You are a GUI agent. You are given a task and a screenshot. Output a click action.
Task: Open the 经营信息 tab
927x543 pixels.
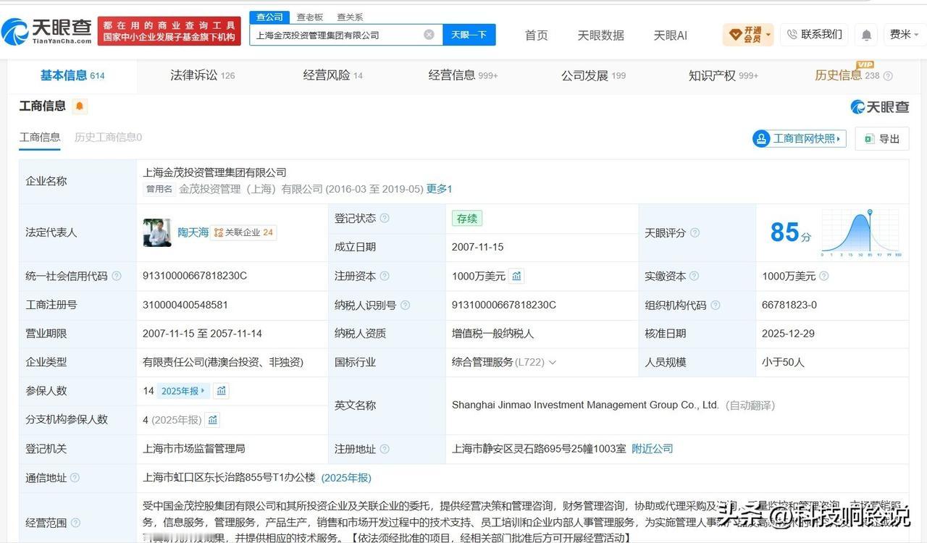[463, 75]
